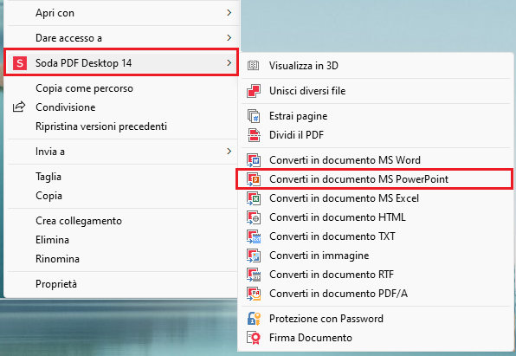
Task: Click the Firma Documento seal icon
Action: coord(254,338)
